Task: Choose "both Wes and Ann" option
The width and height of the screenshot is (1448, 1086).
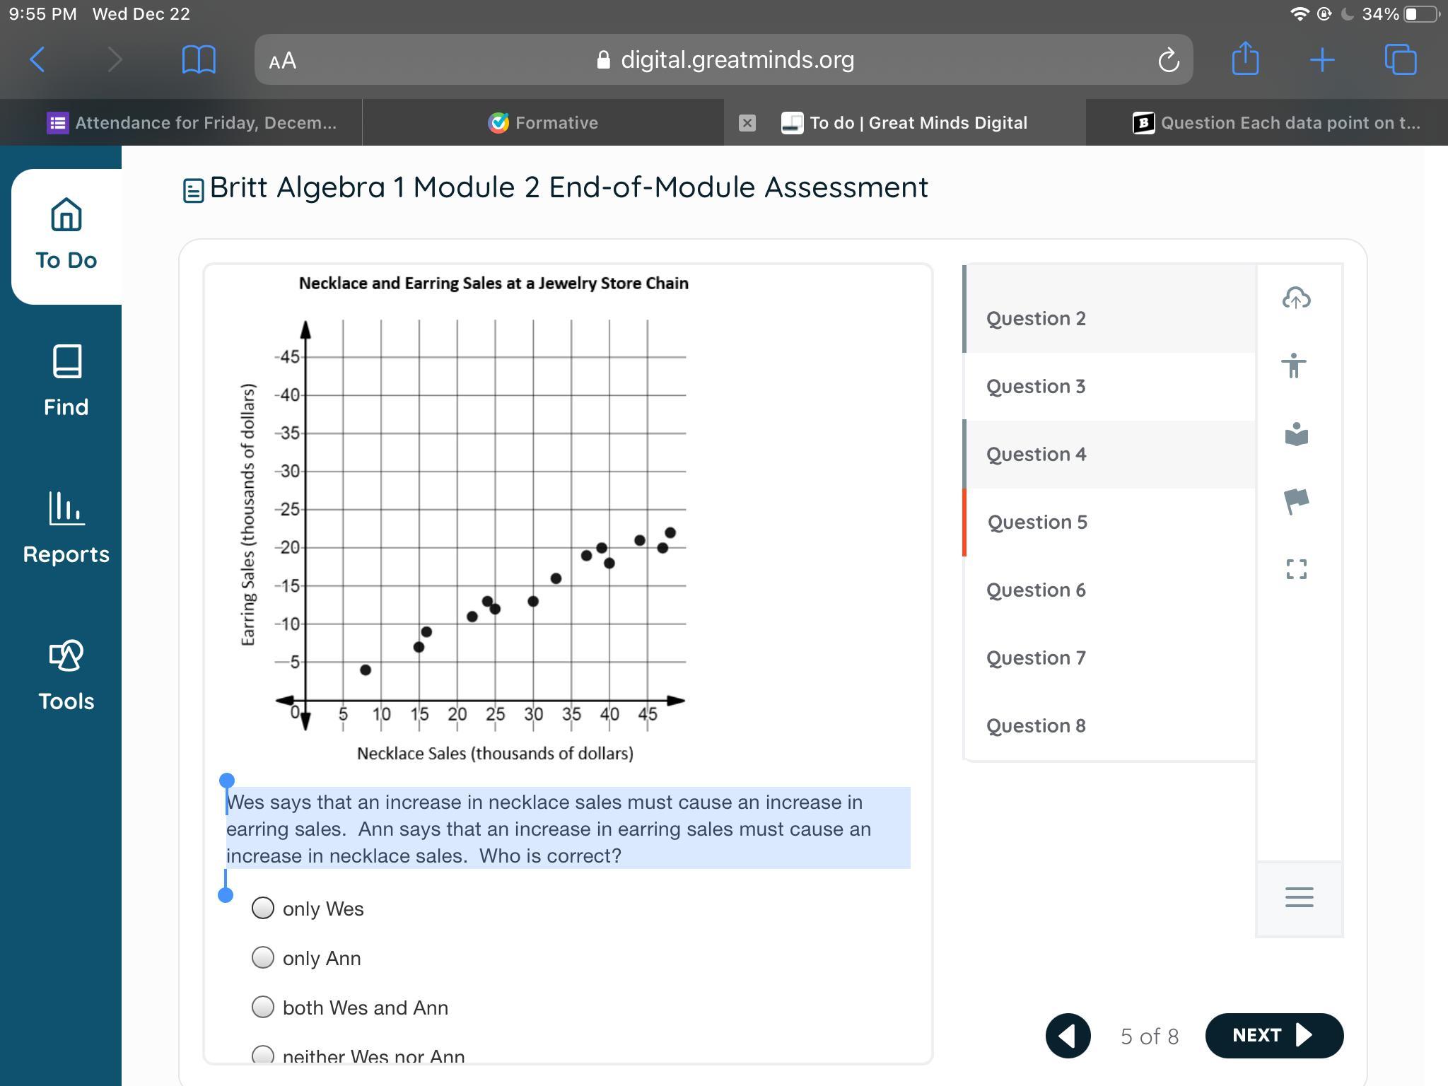Action: (263, 1007)
